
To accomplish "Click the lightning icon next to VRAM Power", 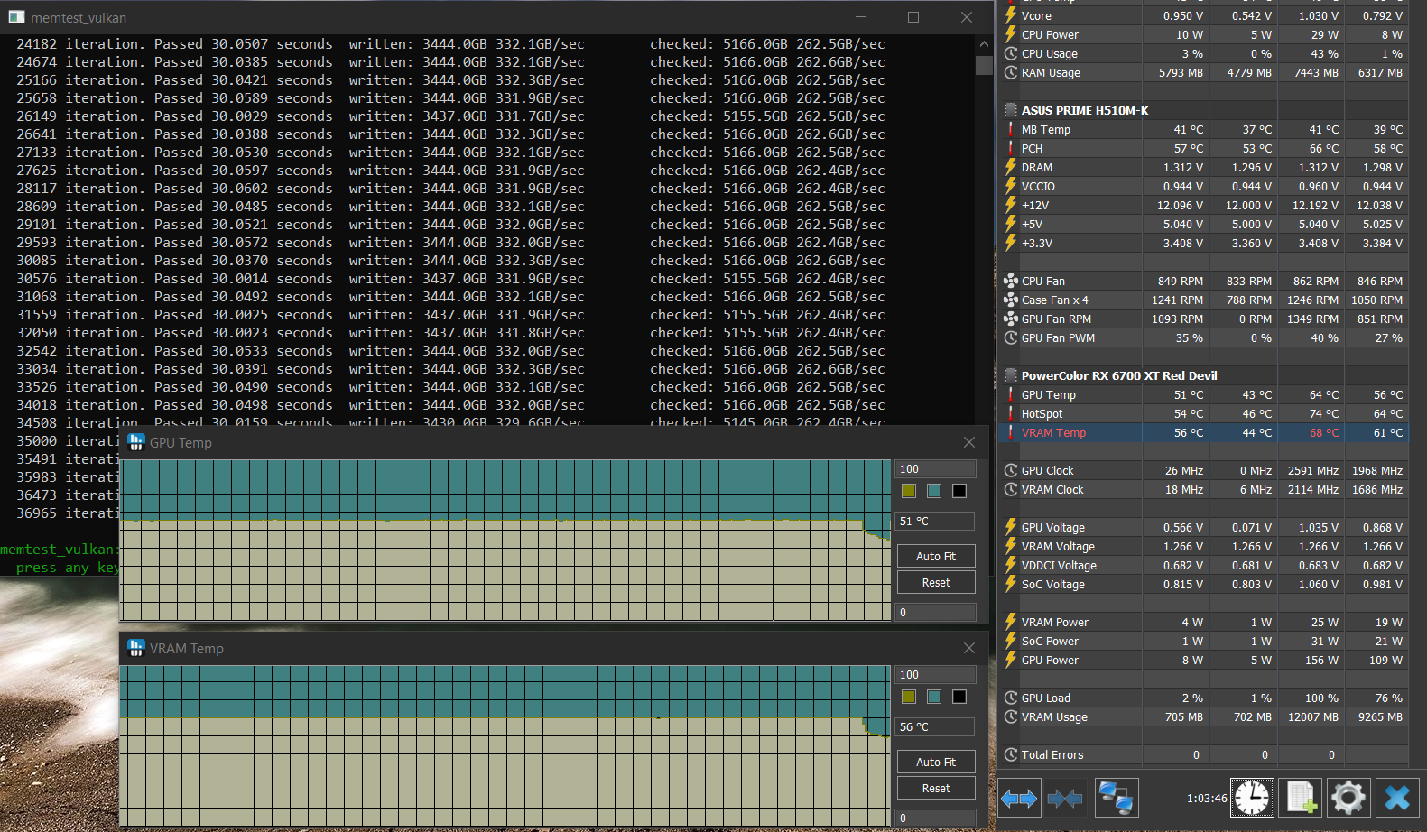I will 1011,622.
